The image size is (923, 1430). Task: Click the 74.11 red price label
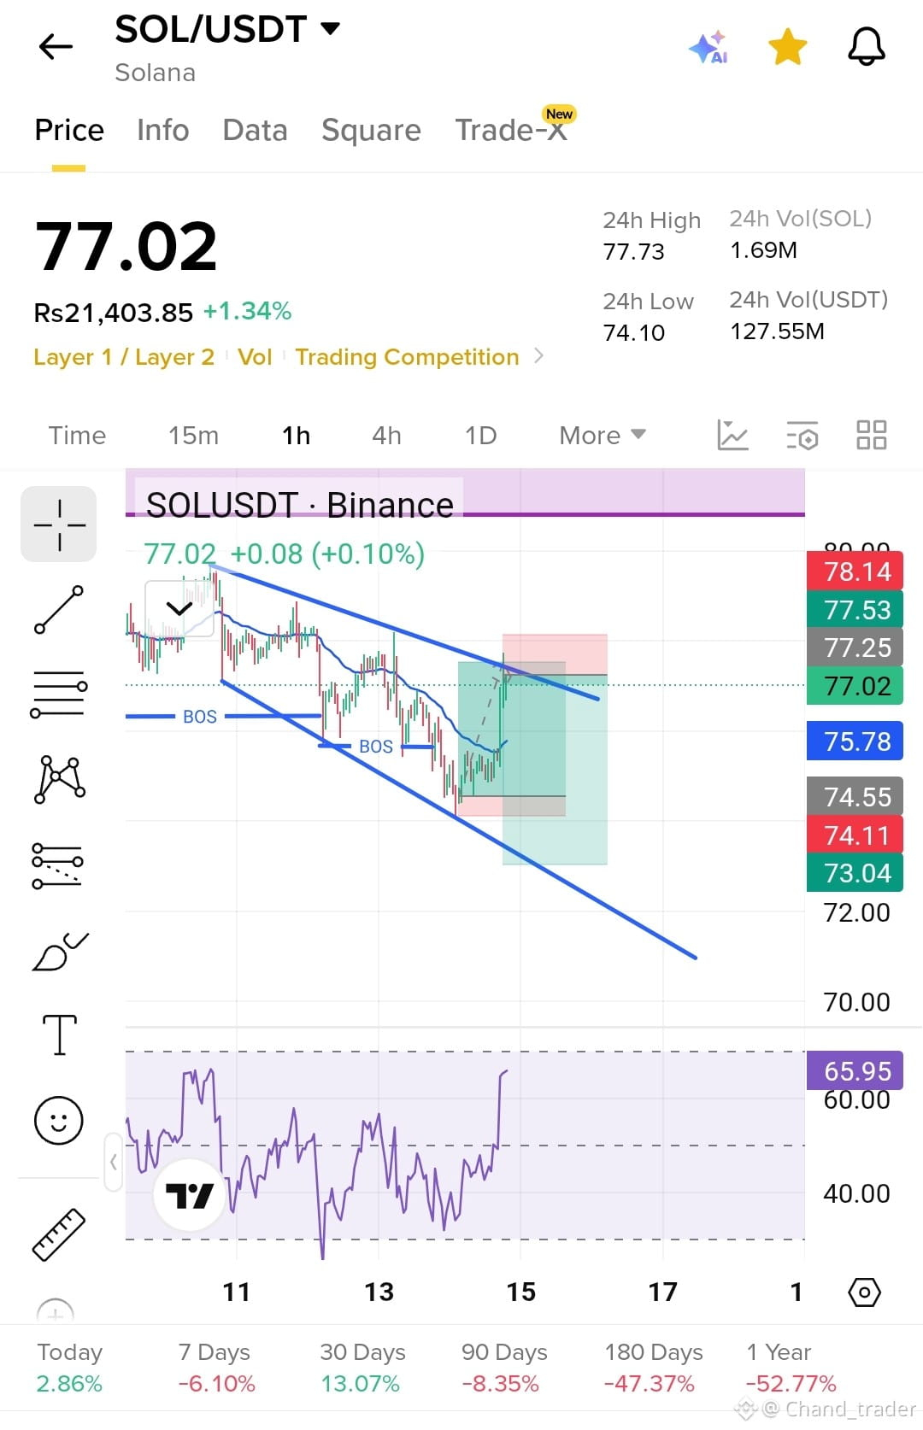point(855,835)
